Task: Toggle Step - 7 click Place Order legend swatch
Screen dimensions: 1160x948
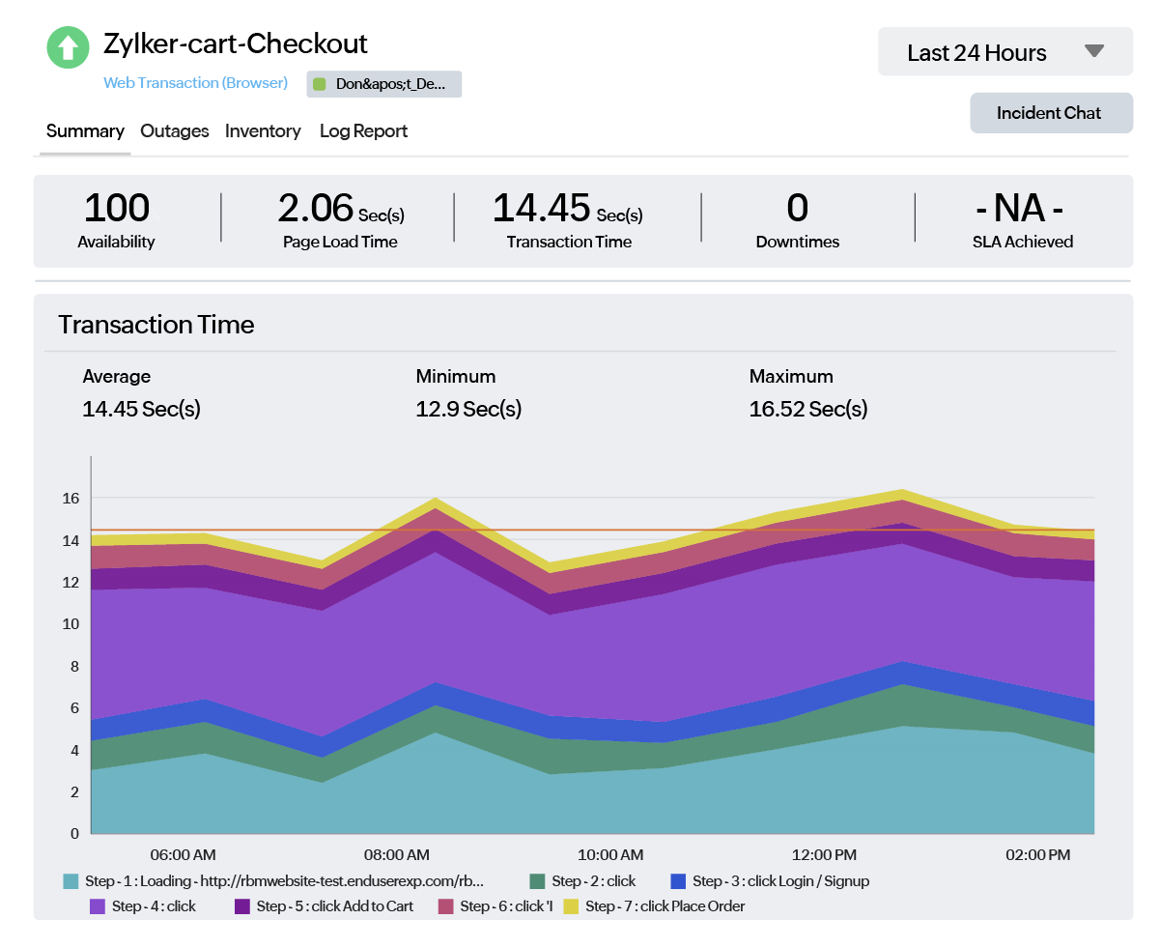Action: (x=571, y=906)
